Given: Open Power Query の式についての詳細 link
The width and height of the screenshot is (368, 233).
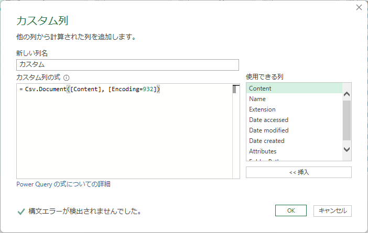Looking at the screenshot, I should tap(63, 184).
